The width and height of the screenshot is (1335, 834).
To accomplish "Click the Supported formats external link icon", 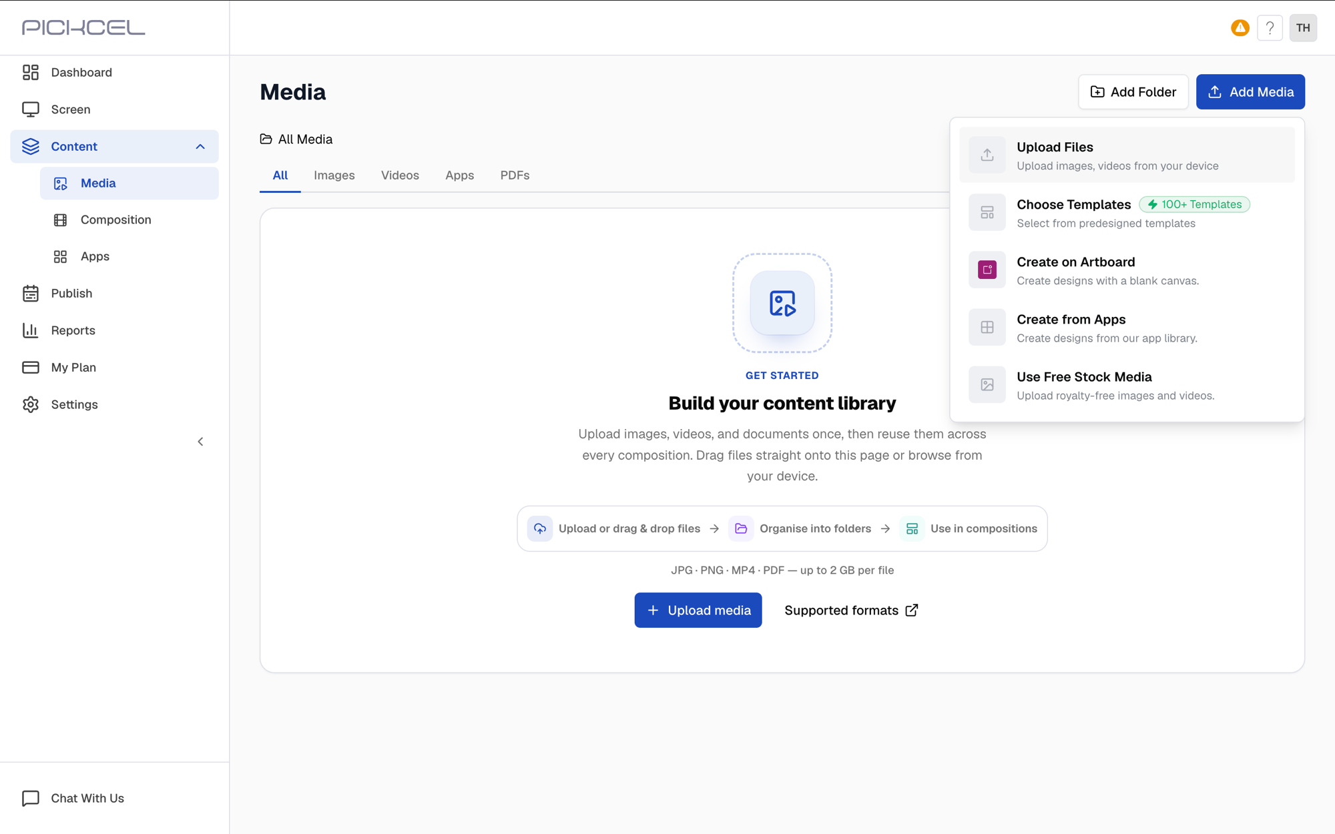I will point(912,610).
